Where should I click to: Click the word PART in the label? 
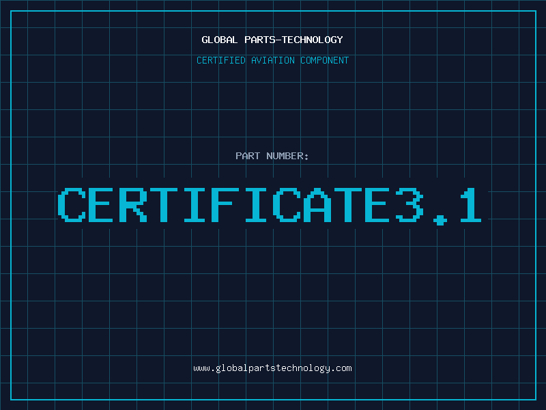[247, 156]
